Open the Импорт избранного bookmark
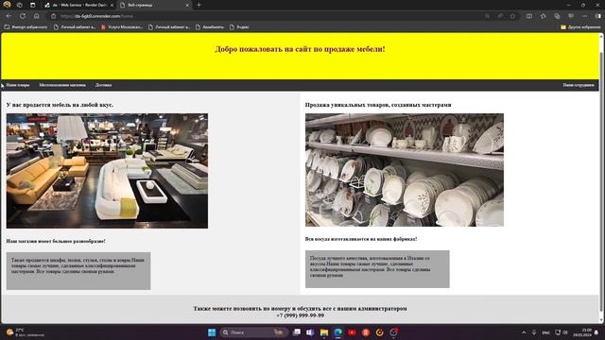605x340 pixels. [26, 27]
